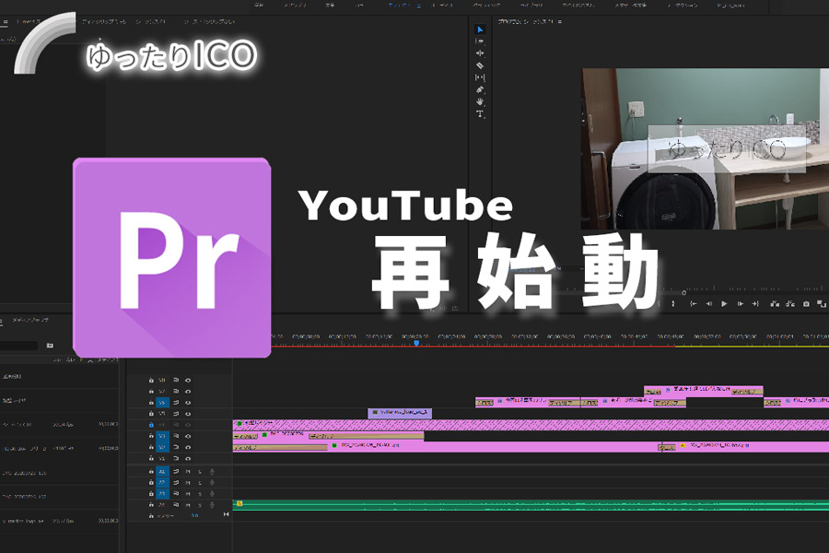Step forward one frame in monitor
Image resolution: width=829 pixels, height=553 pixels.
(x=741, y=304)
